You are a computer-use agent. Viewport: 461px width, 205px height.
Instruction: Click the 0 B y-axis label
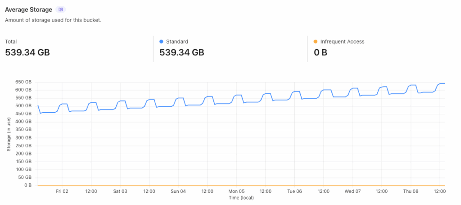coord(28,185)
